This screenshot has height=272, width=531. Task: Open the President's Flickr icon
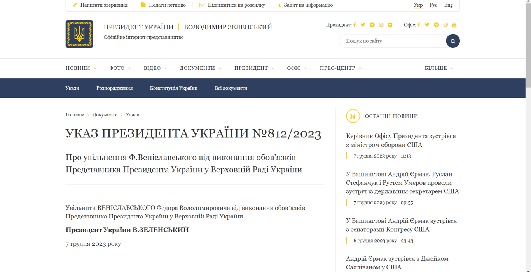[390, 25]
